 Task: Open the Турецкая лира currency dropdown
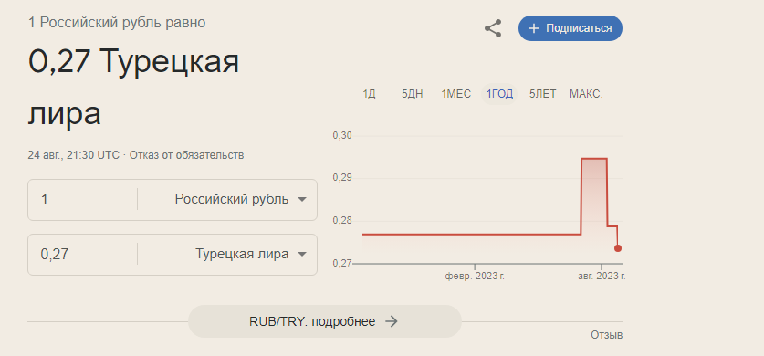point(251,254)
